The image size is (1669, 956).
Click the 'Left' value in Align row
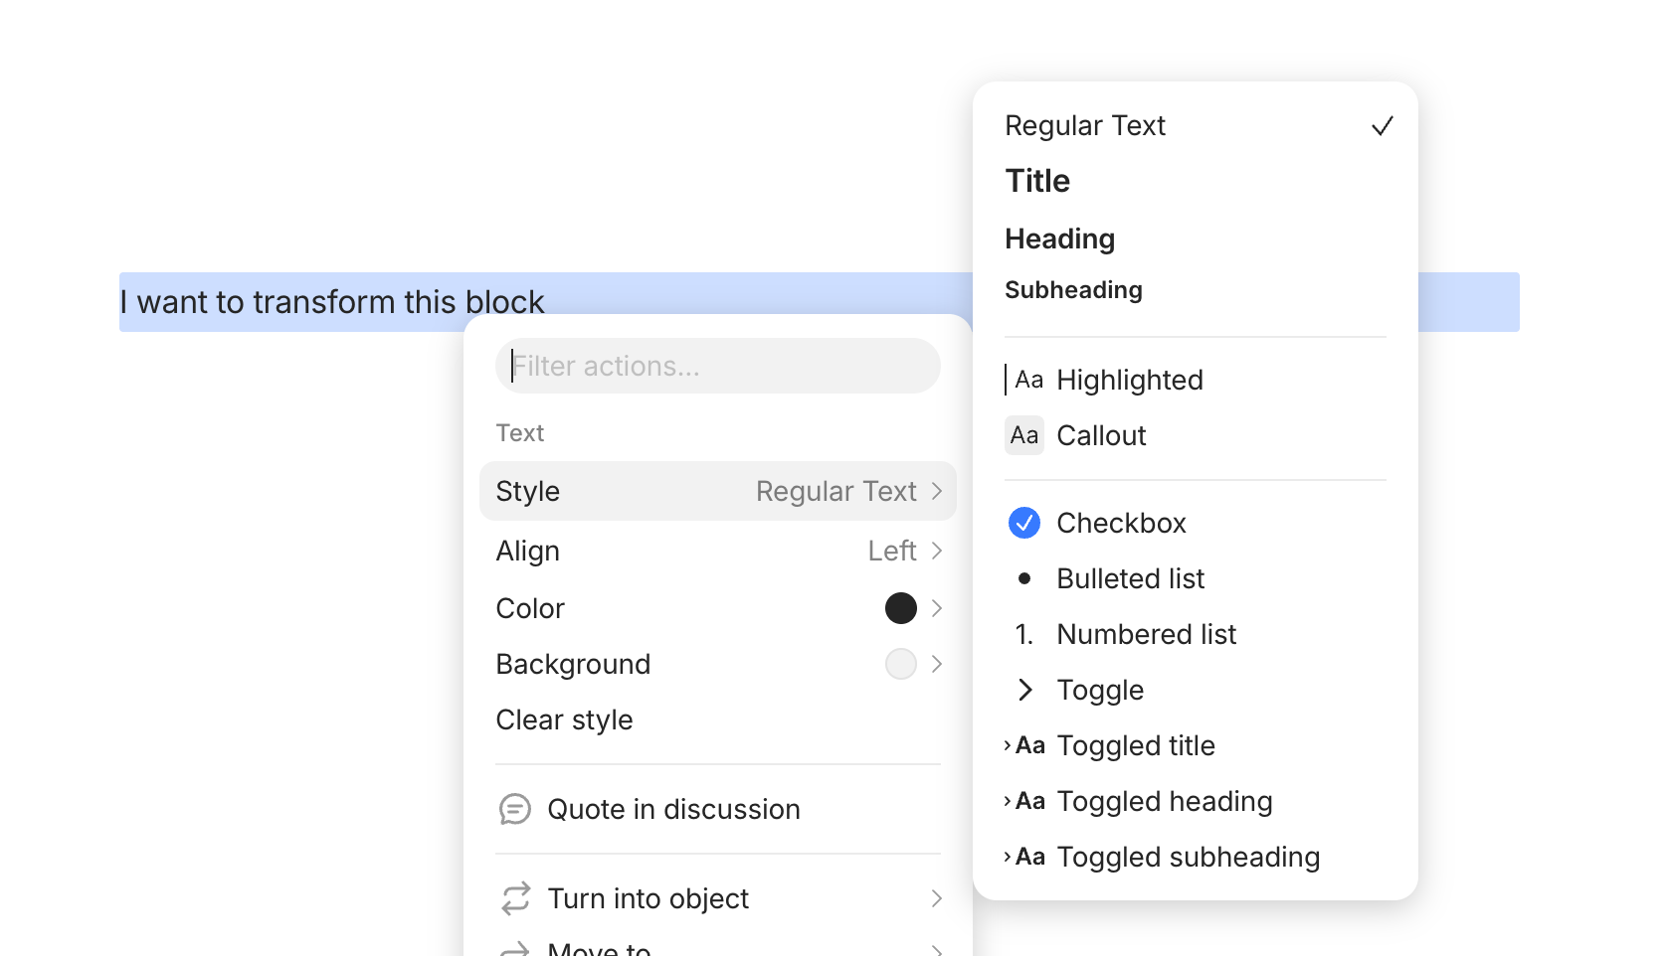point(892,551)
